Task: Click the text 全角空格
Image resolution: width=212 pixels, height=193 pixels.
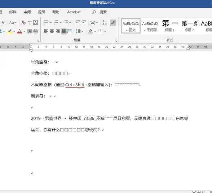Action: (39, 73)
